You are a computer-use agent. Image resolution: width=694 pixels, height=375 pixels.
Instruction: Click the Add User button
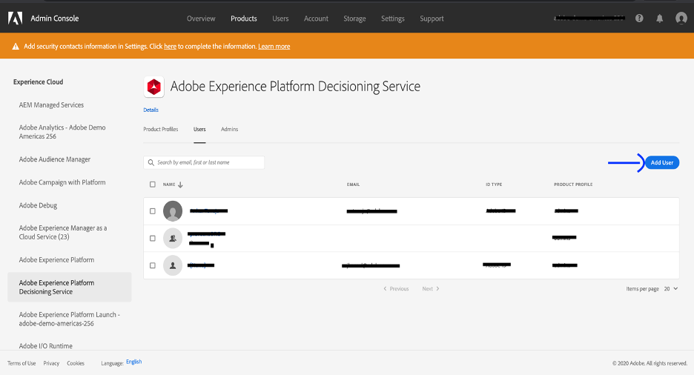[x=661, y=163]
